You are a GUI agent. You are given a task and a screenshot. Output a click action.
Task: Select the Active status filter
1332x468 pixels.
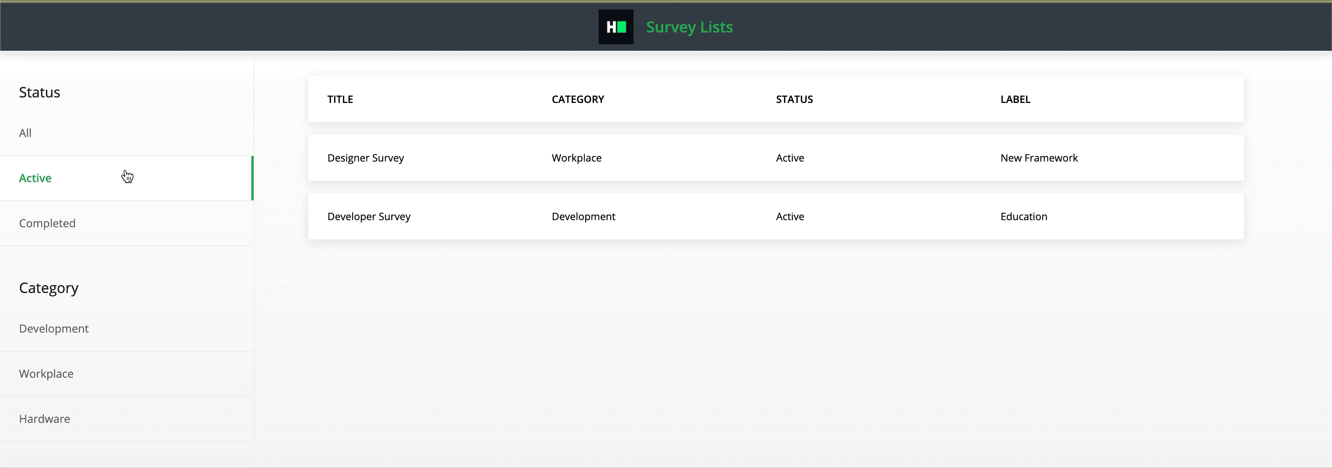[x=35, y=178]
